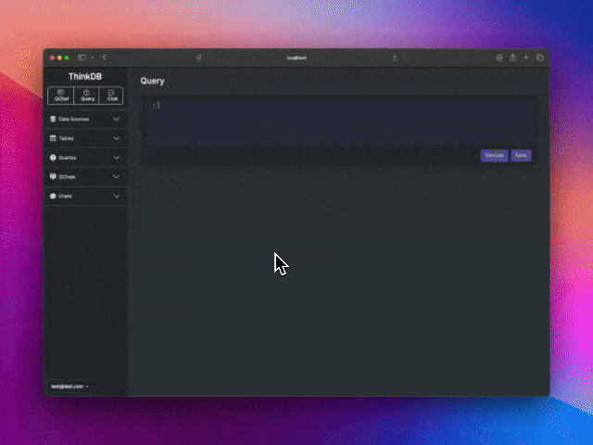This screenshot has height=445, width=593.
Task: Click the Query page heading
Action: pos(152,81)
